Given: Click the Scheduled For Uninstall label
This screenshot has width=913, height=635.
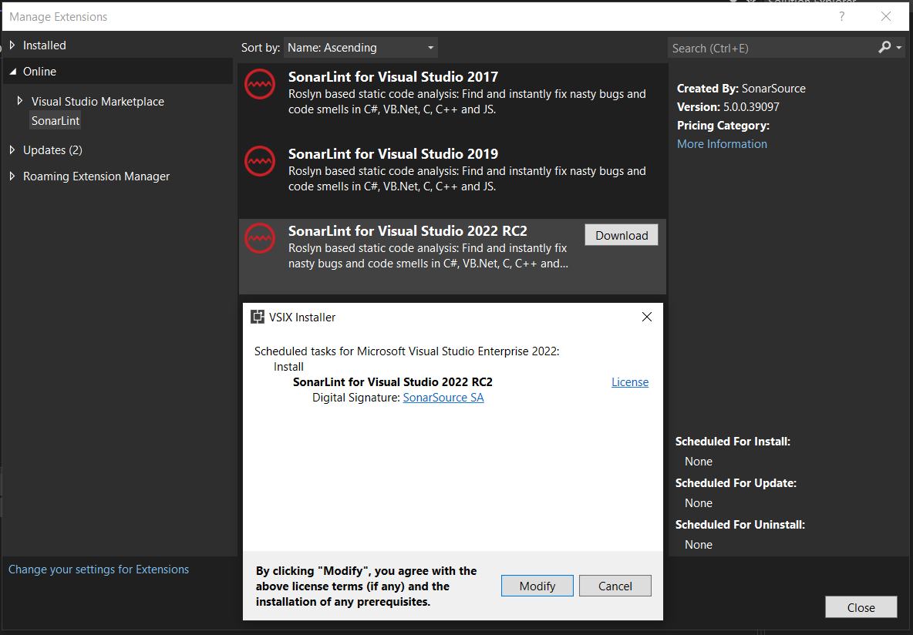Looking at the screenshot, I should (x=740, y=525).
